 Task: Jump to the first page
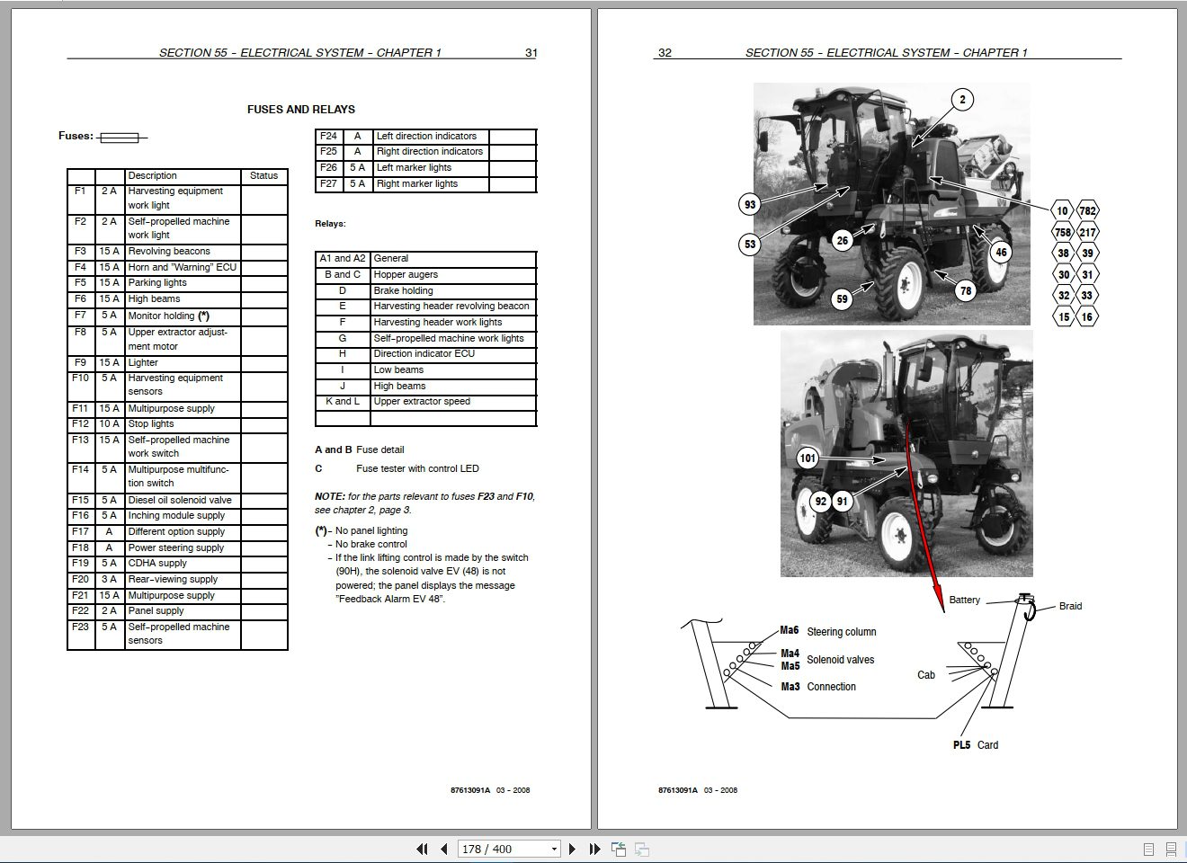point(421,849)
